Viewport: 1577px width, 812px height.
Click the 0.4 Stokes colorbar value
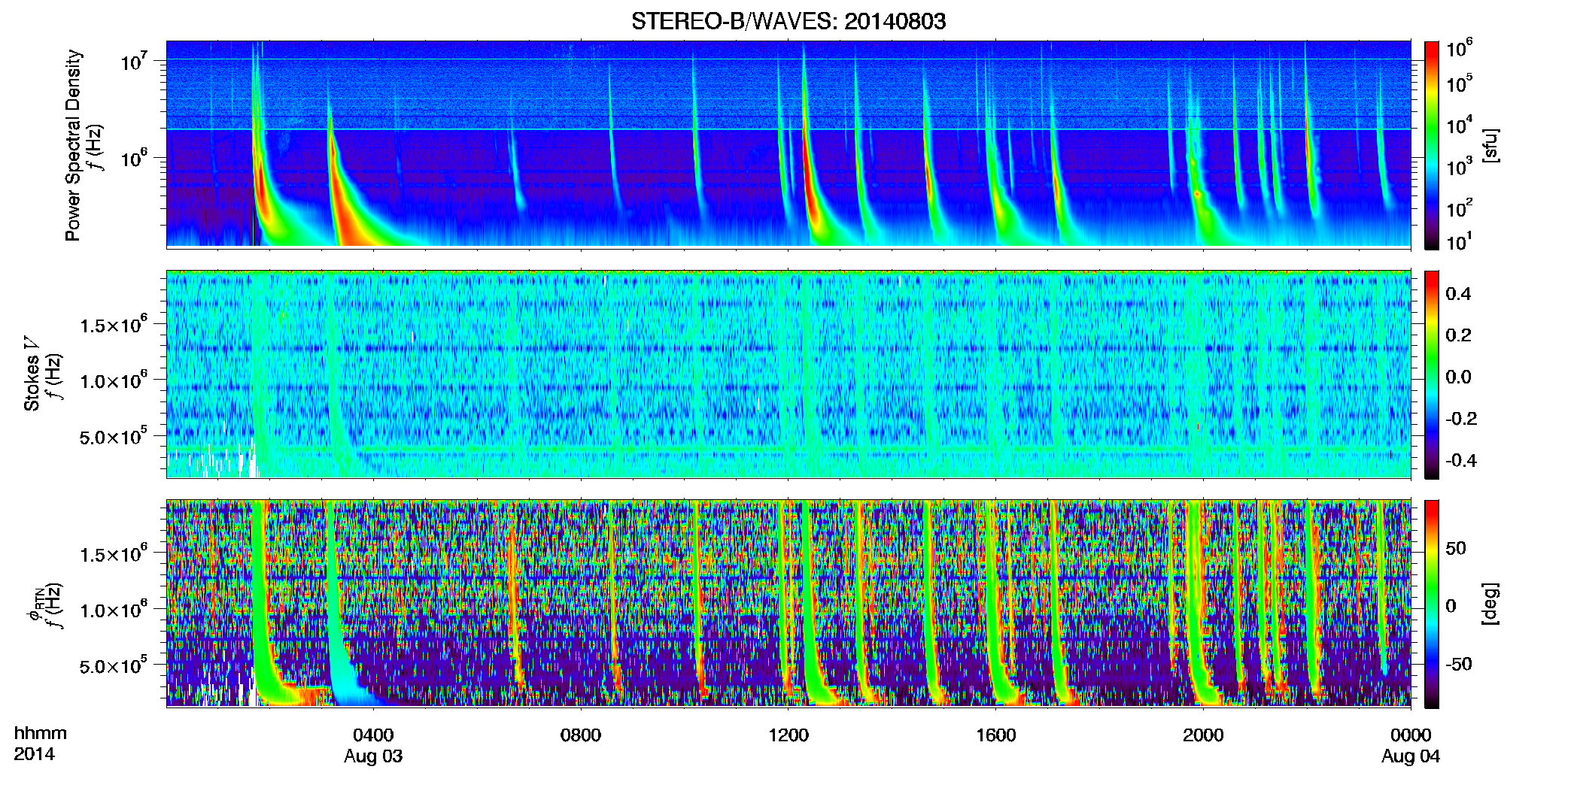point(1458,294)
